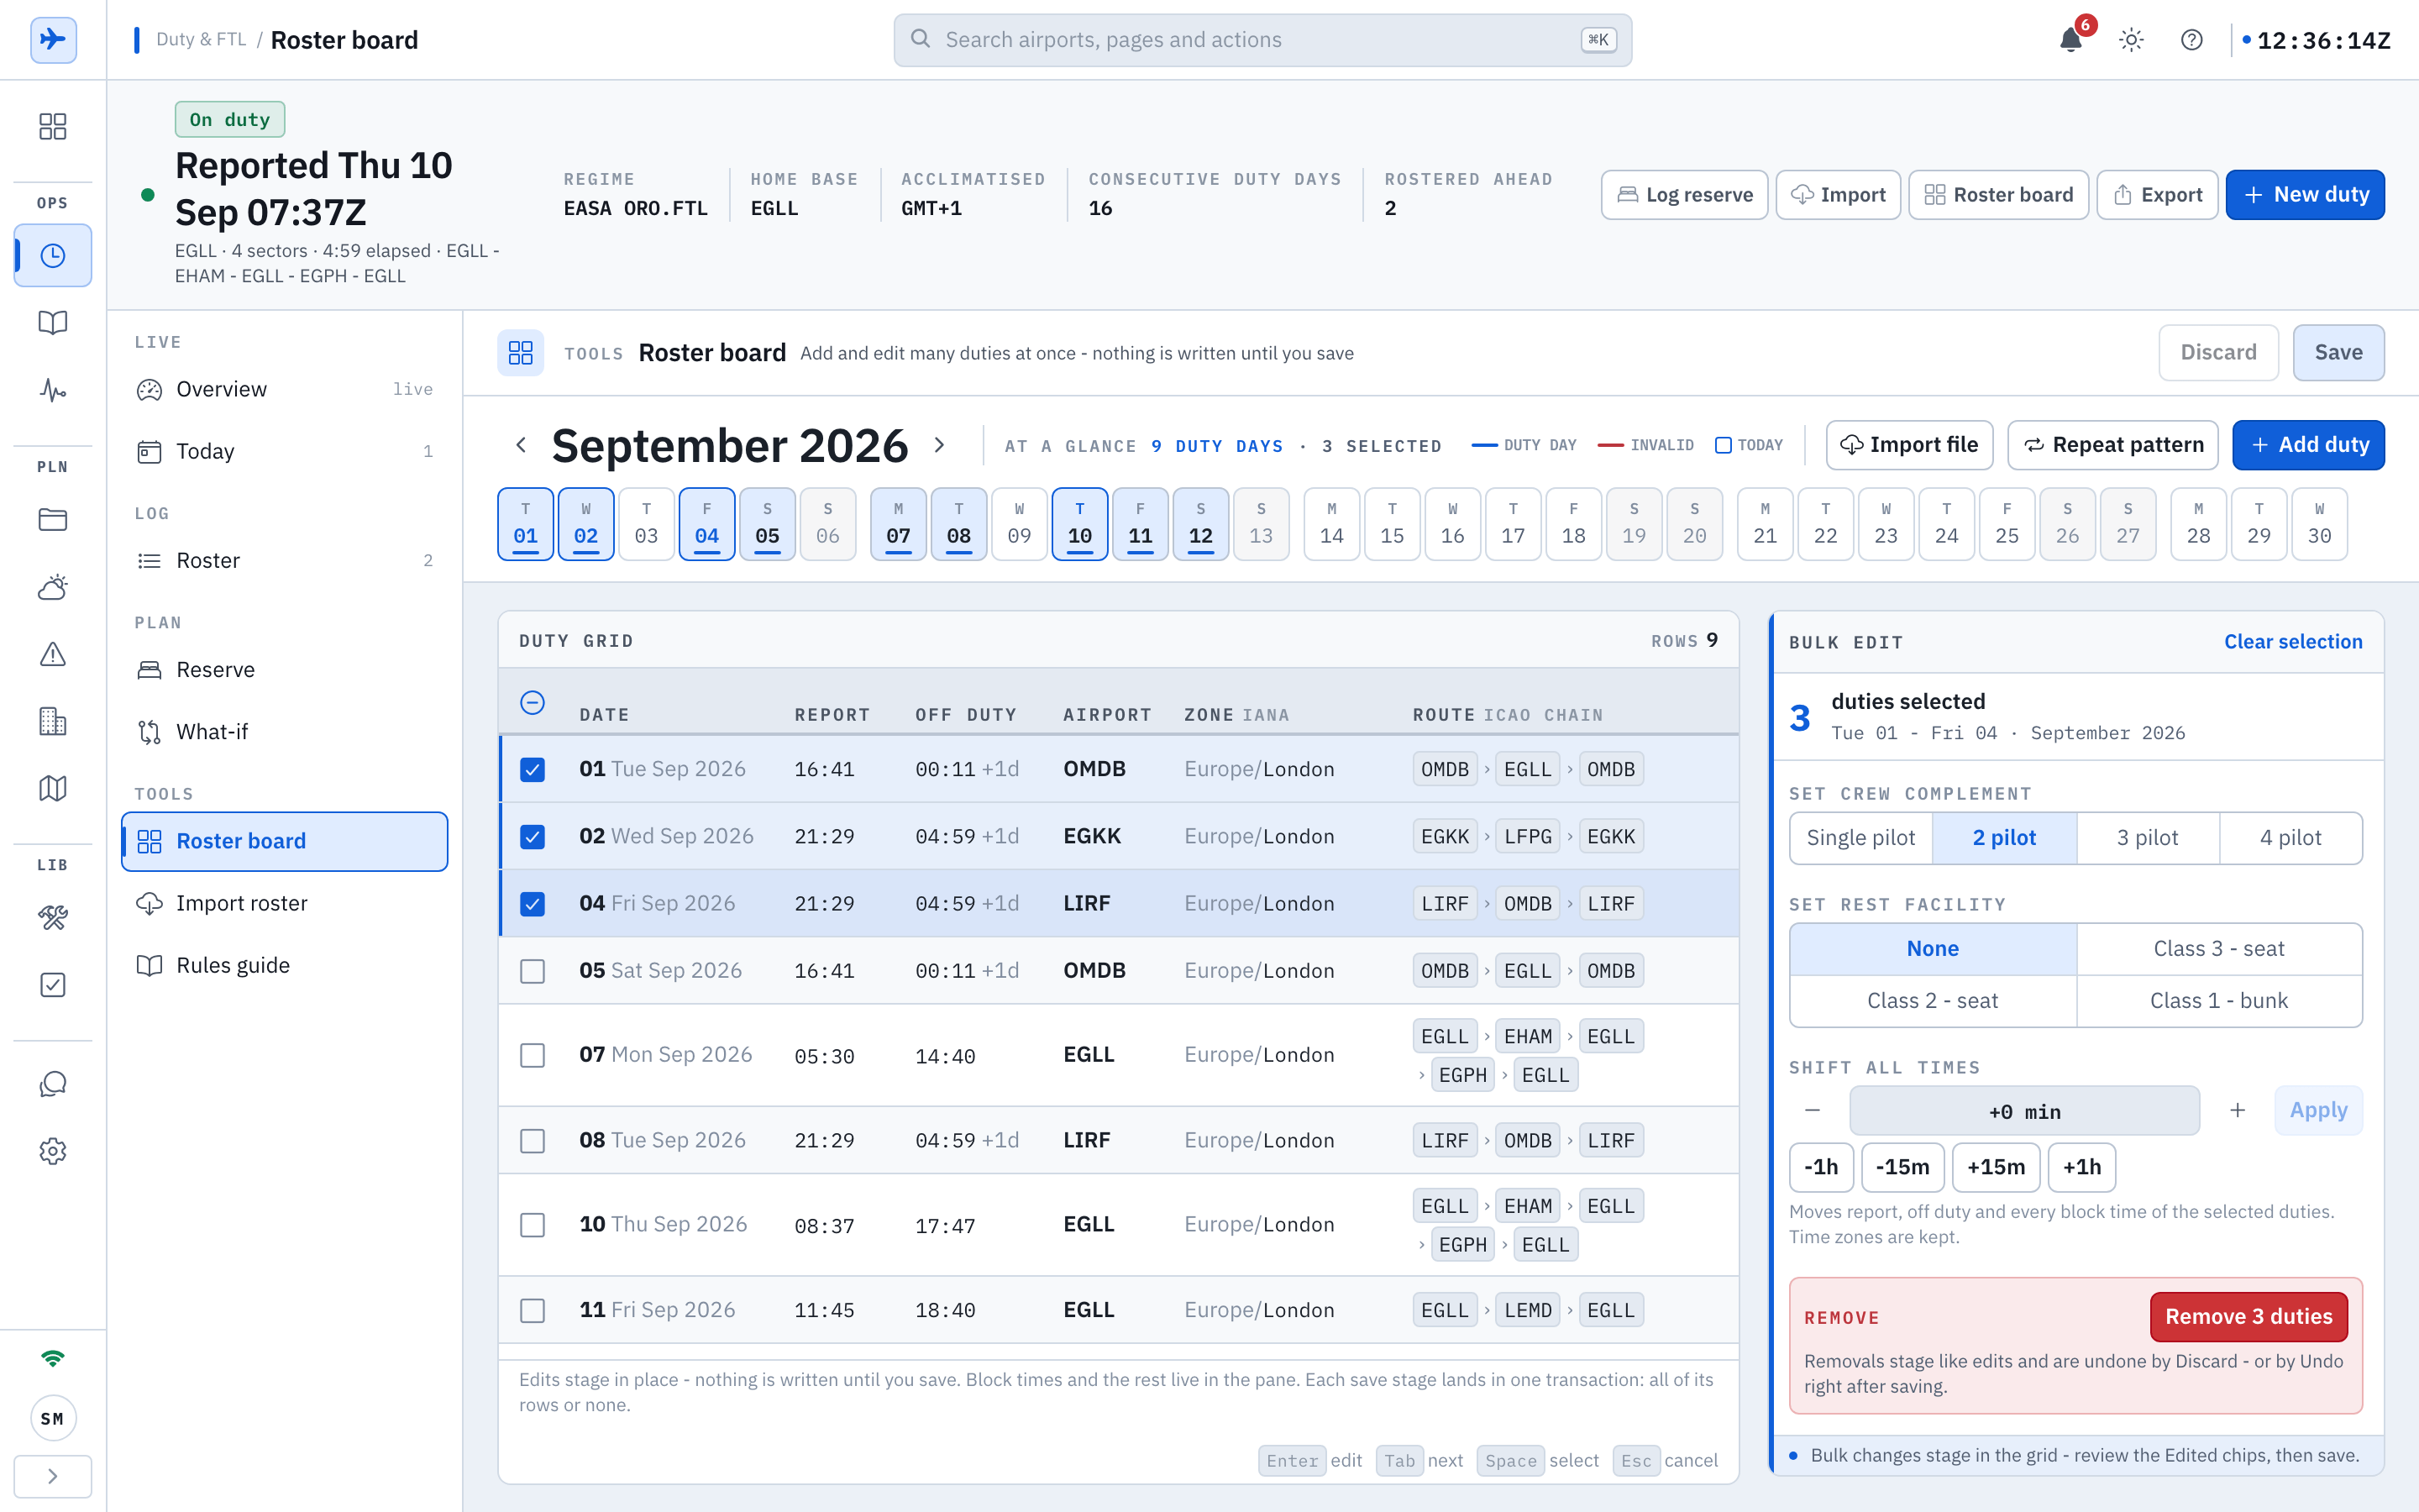Check the 10 Thu Sep 2026 row
The width and height of the screenshot is (2419, 1512).
pyautogui.click(x=533, y=1225)
